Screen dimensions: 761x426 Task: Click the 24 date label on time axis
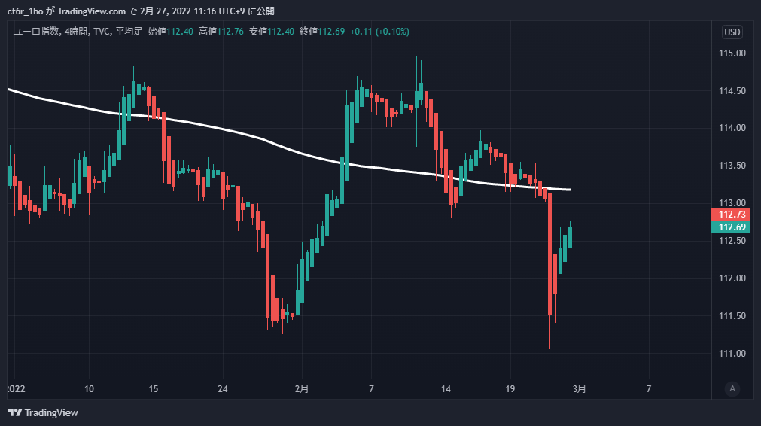pos(223,389)
